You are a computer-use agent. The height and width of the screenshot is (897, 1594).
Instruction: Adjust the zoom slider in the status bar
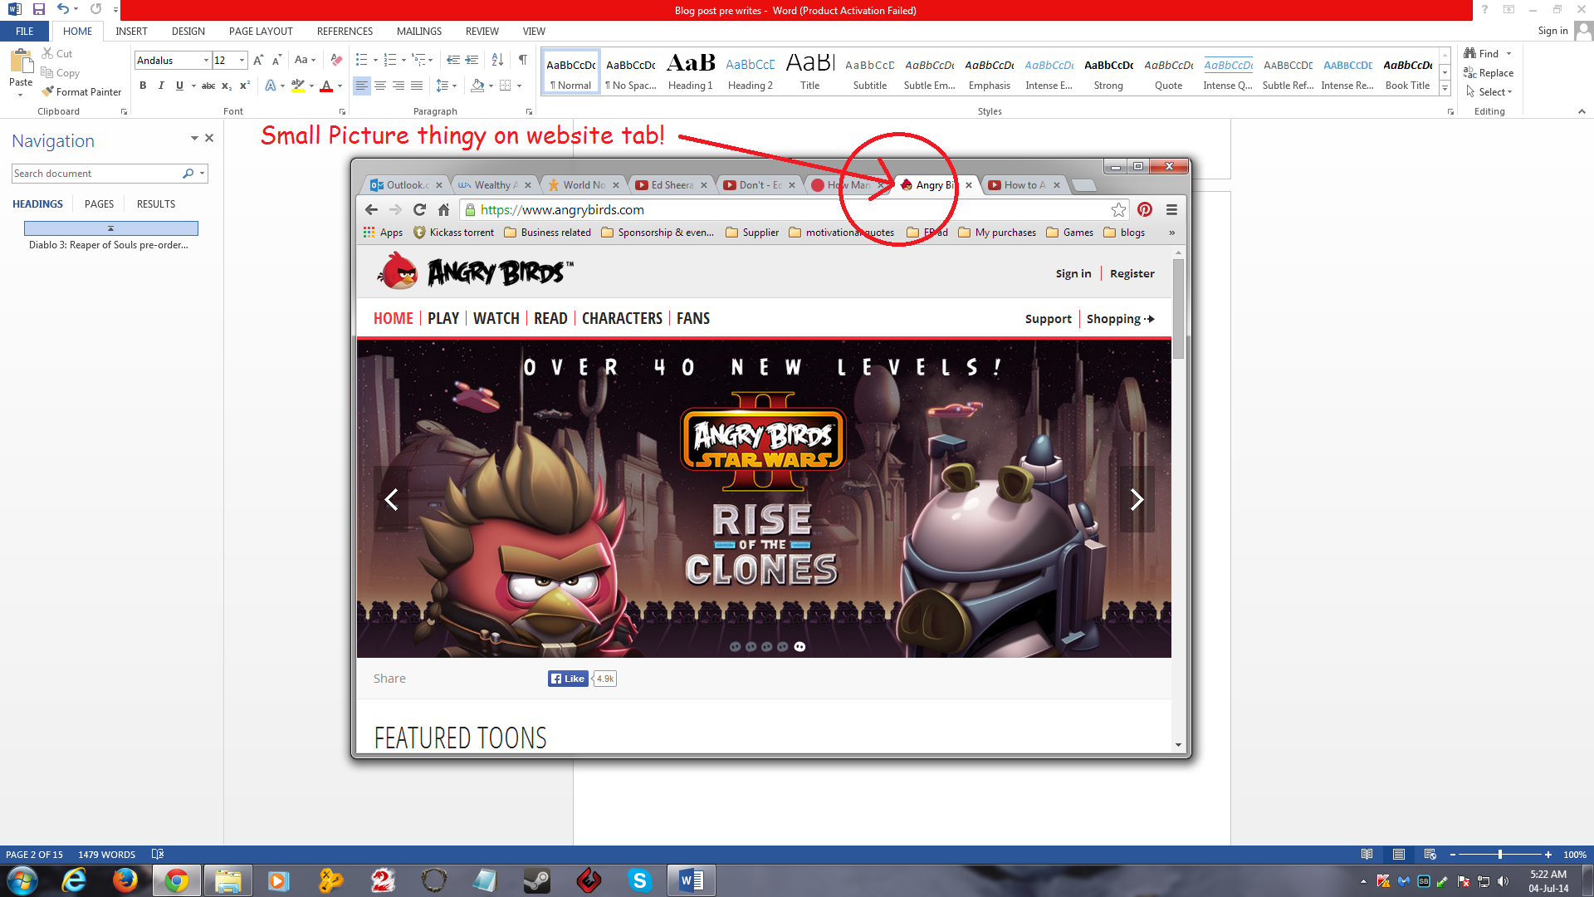[x=1501, y=854]
